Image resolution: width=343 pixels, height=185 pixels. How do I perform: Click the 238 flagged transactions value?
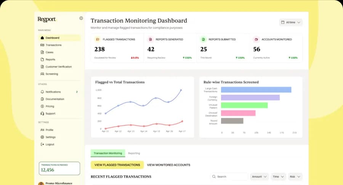click(x=99, y=49)
